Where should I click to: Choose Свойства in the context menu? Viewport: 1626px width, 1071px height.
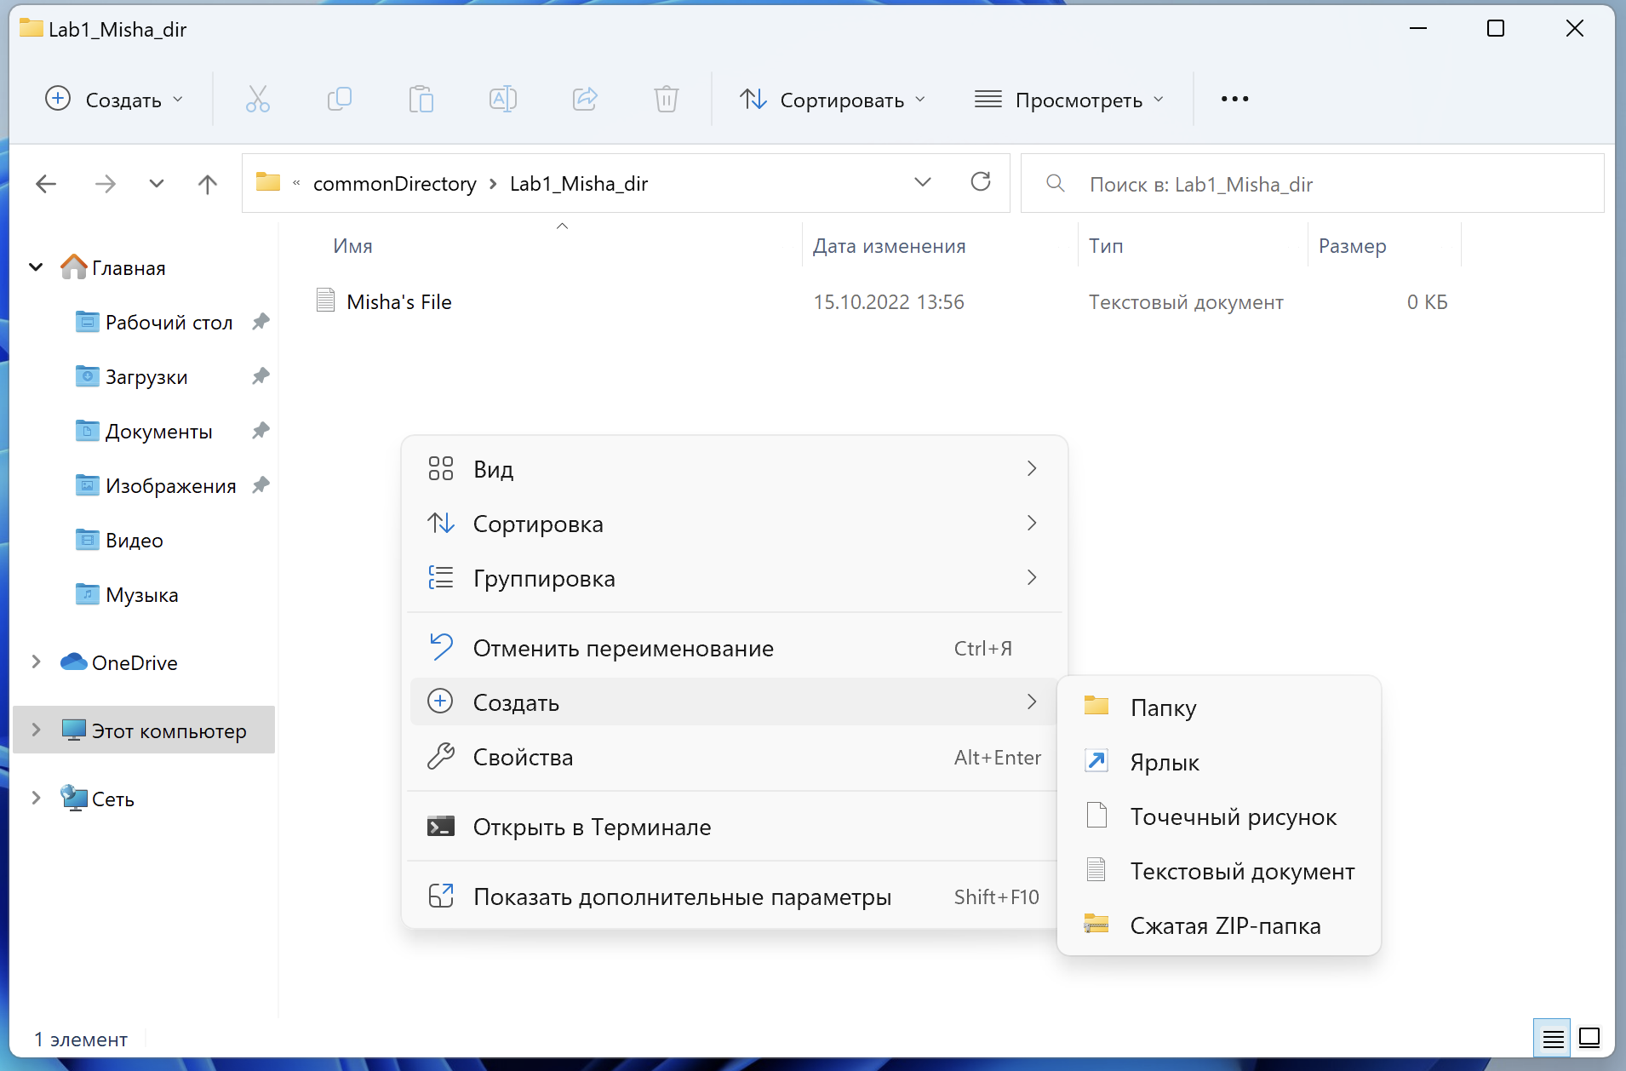point(523,757)
